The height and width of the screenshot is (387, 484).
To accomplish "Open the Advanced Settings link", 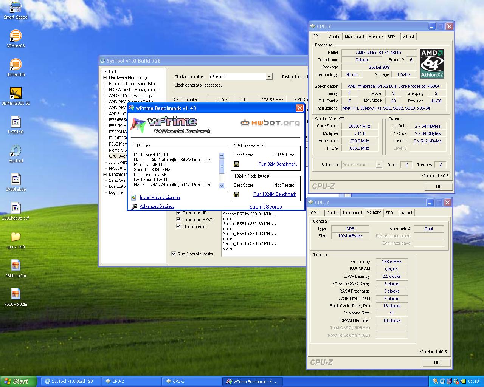I will (157, 206).
